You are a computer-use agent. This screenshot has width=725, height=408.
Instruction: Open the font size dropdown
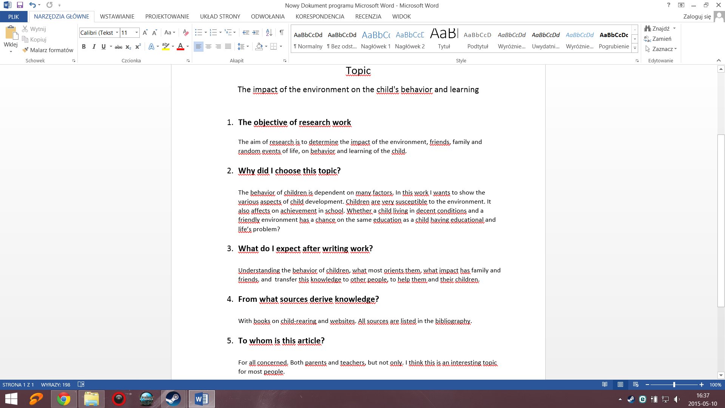(136, 32)
